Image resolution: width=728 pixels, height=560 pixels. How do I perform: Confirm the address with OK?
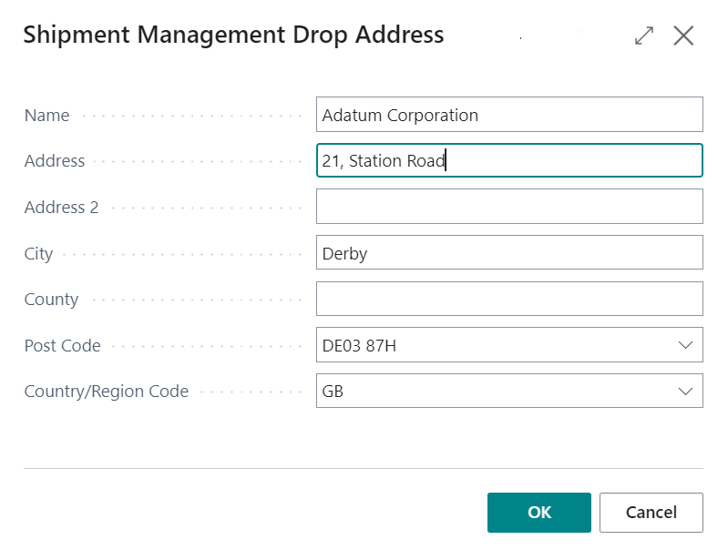(539, 513)
